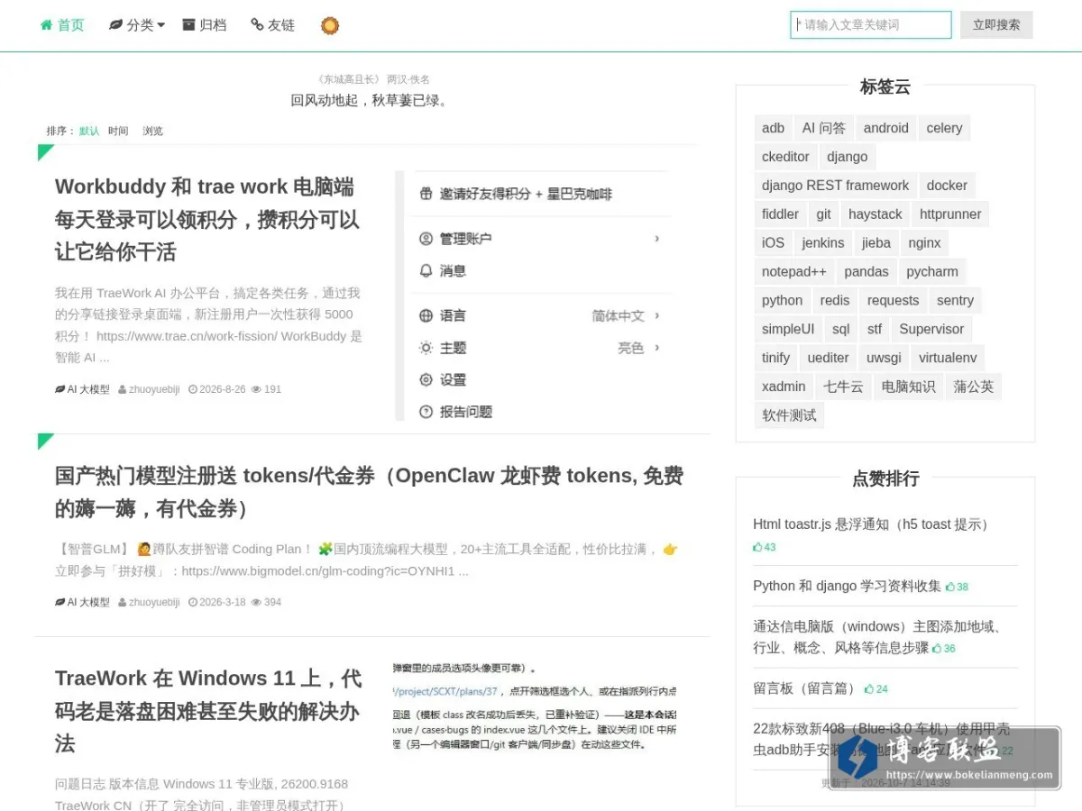This screenshot has width=1082, height=811.
Task: Click the jenkins tag
Action: (823, 243)
